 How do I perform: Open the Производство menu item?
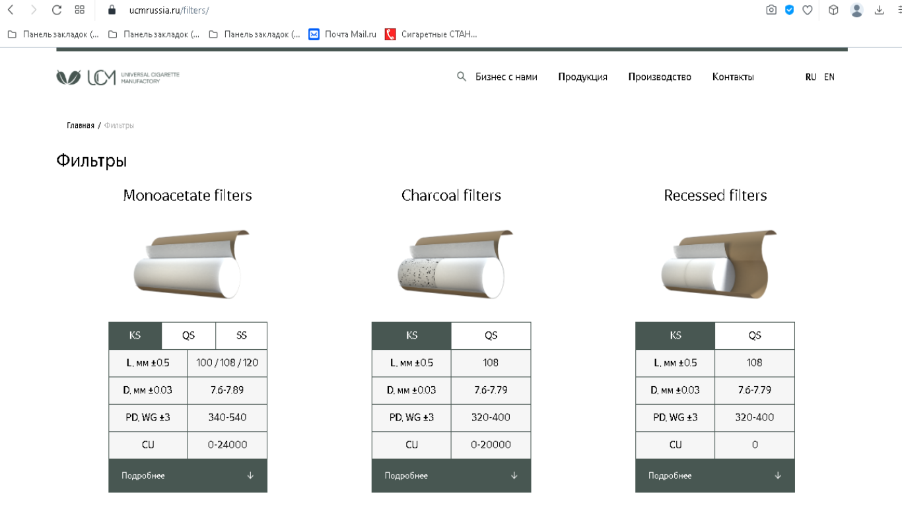click(x=659, y=77)
